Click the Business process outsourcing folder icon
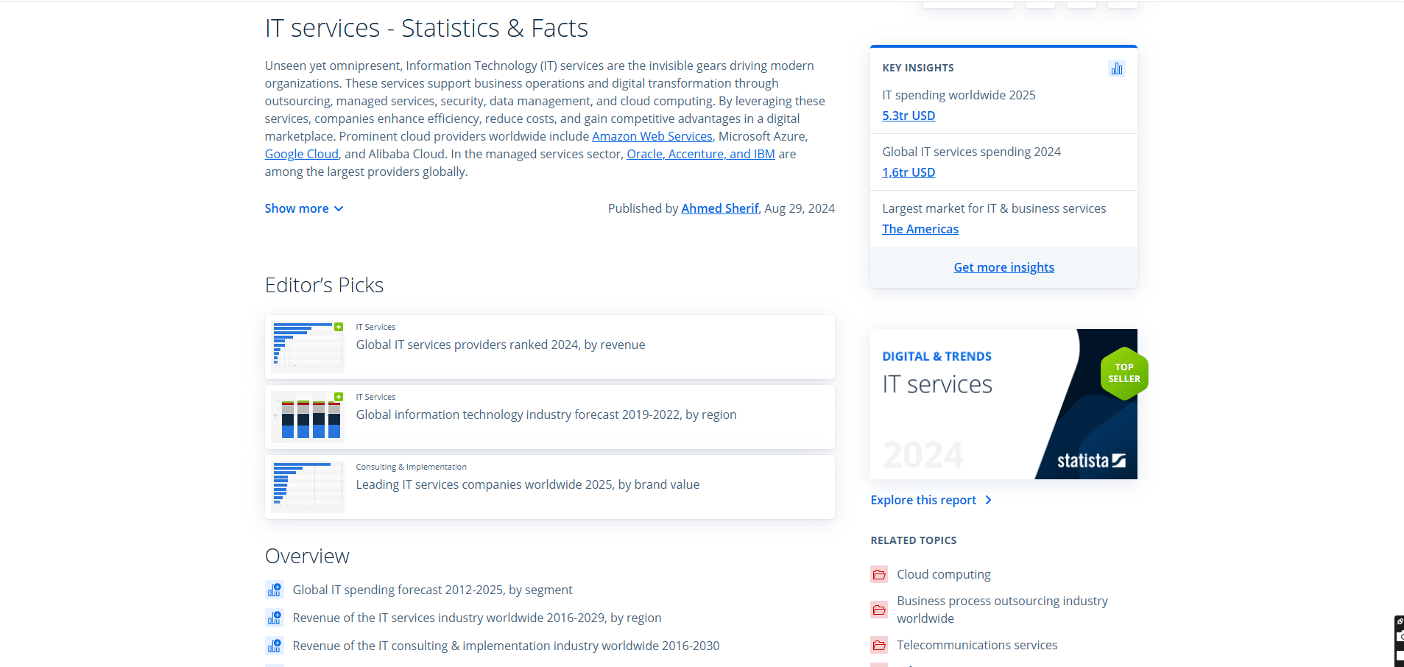This screenshot has width=1404, height=667. coord(879,610)
